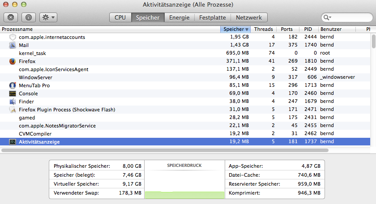The image size is (376, 204).
Task: Select the Speicher tab
Action: click(148, 17)
